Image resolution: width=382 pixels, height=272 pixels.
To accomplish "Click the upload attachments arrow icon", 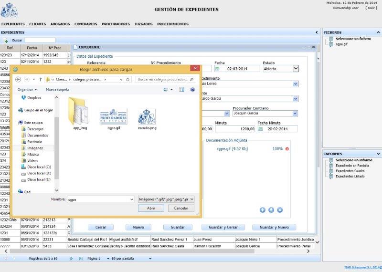I will tap(271, 210).
